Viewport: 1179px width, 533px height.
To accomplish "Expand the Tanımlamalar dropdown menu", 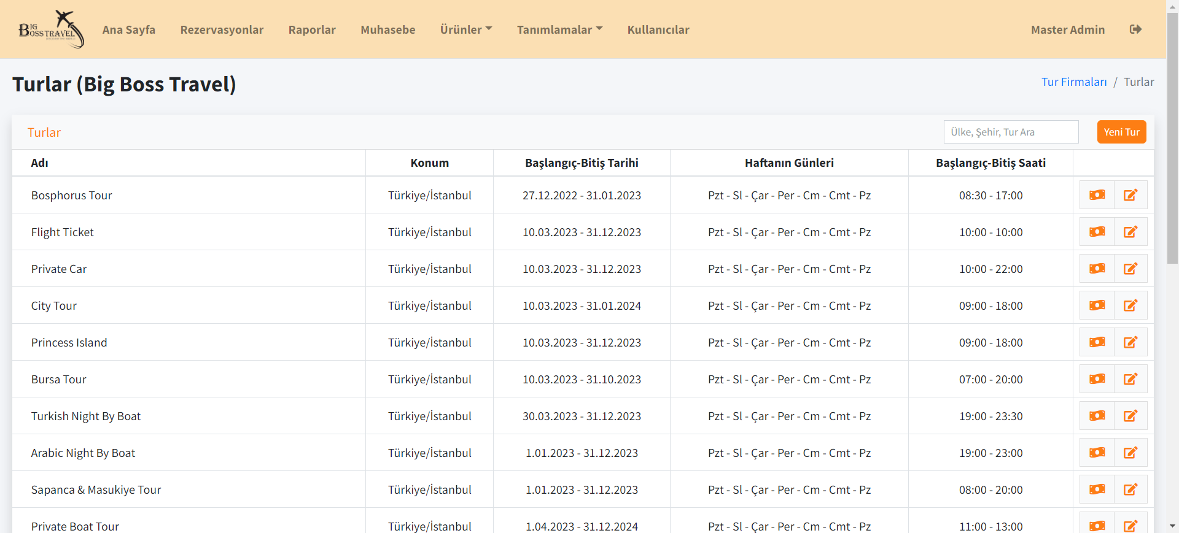I will [559, 29].
